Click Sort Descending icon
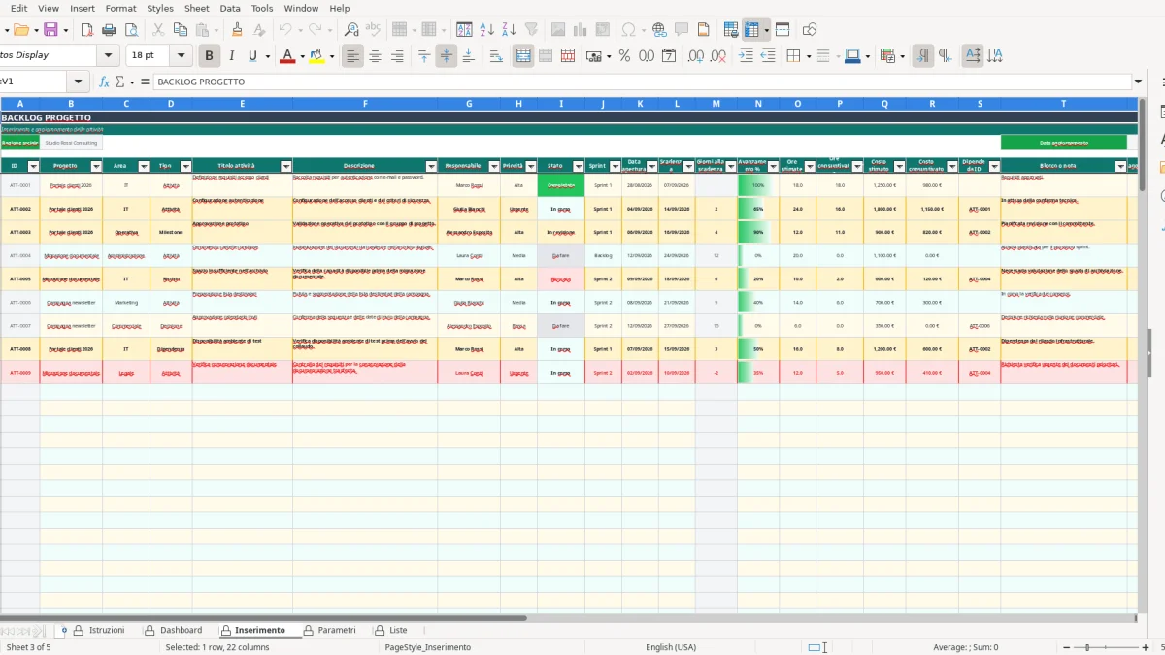This screenshot has height=655, width=1165. [x=509, y=30]
